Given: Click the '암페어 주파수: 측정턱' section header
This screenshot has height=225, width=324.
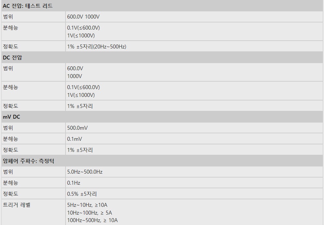Looking at the screenshot, I should click(x=29, y=161).
